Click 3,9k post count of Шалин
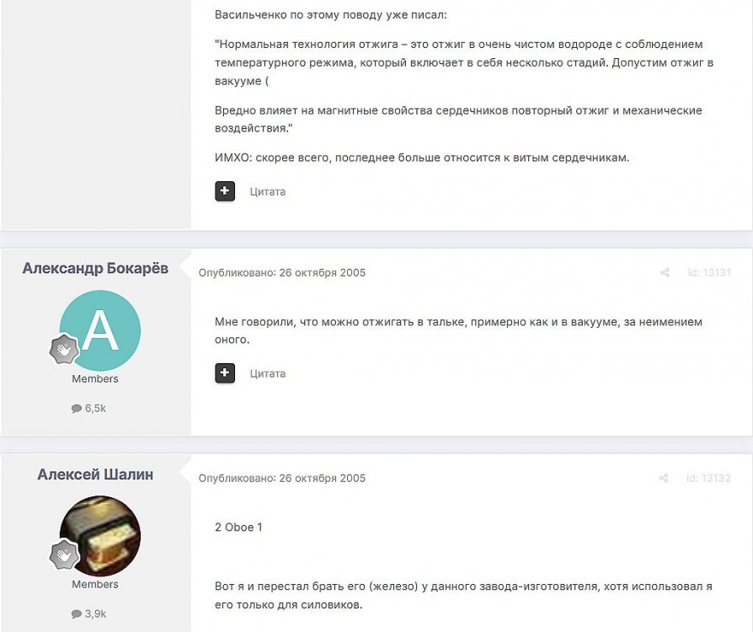Screen dimensions: 753x632 95,614
